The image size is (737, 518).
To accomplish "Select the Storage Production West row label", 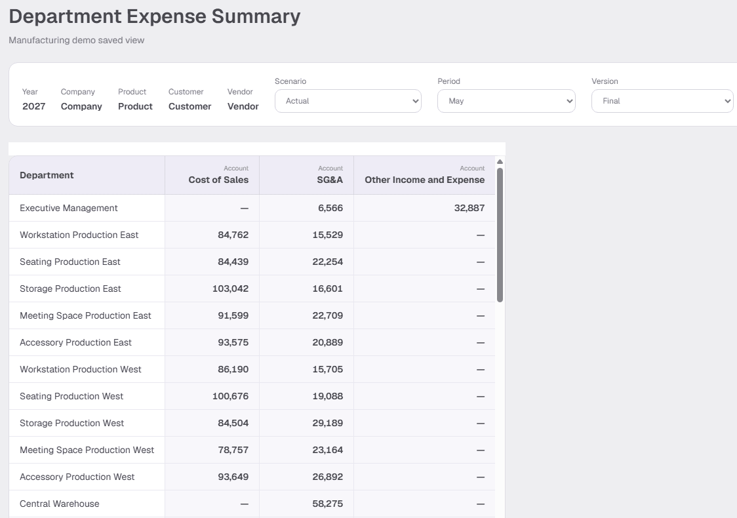I will click(x=72, y=422).
